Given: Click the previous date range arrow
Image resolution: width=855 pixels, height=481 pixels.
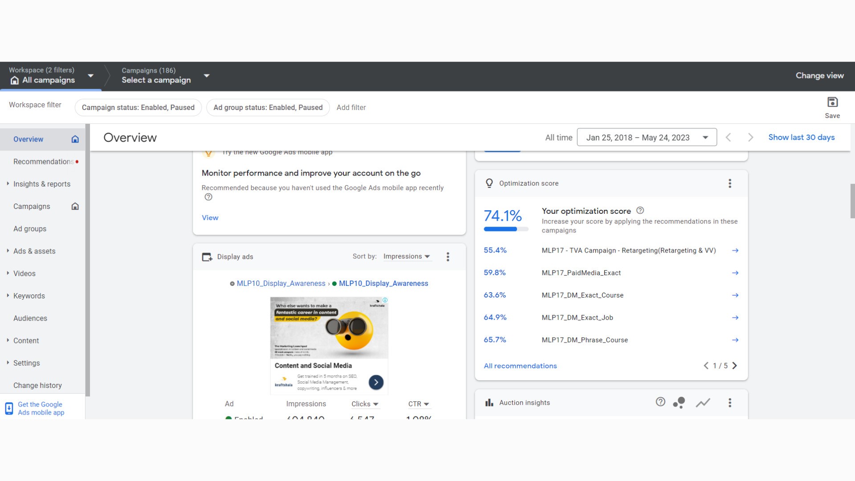Looking at the screenshot, I should coord(729,138).
